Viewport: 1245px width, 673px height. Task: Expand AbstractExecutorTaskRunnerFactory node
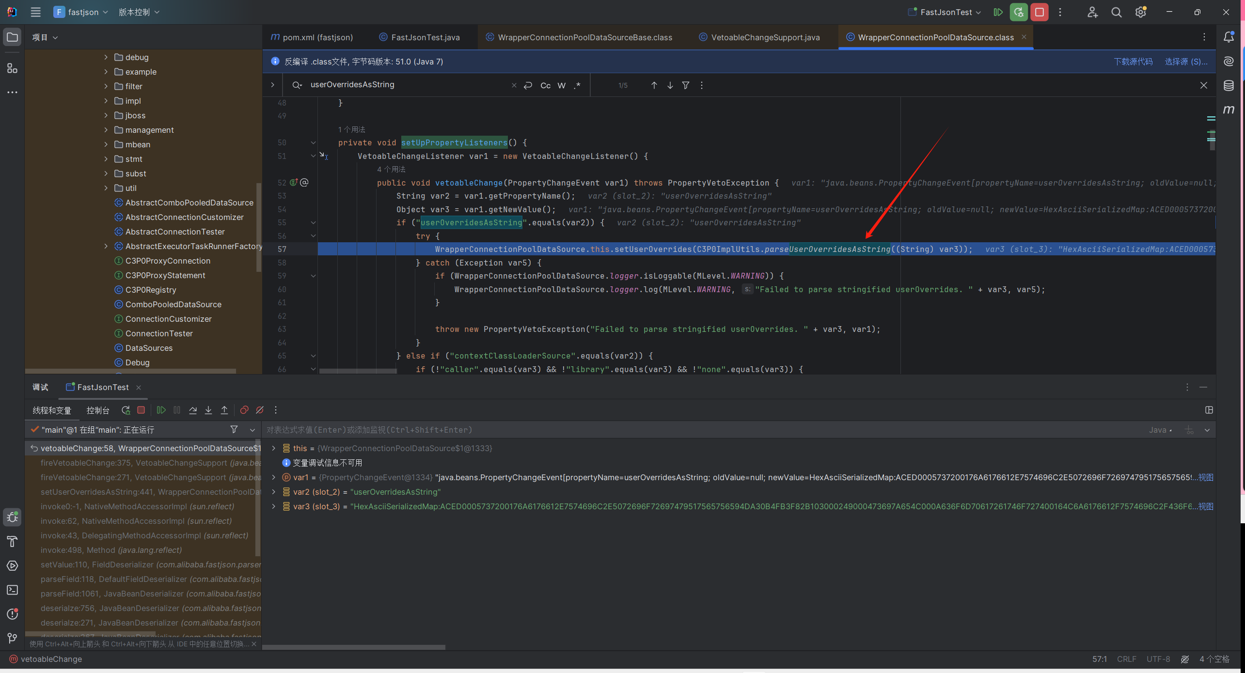click(x=106, y=246)
